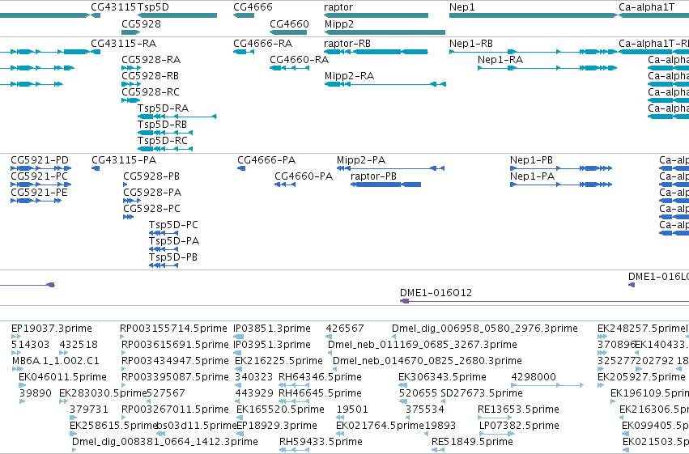Select protein CG5928-PB

coord(151,176)
